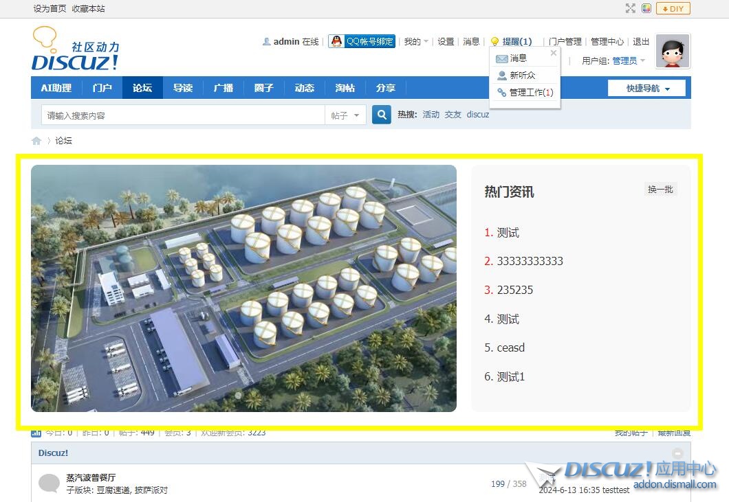Open 管理中心 link
This screenshot has height=502, width=729.
(607, 41)
